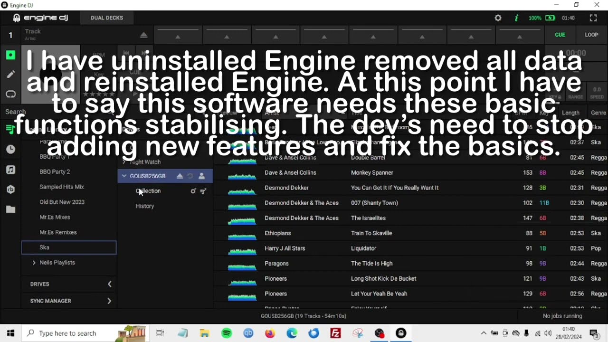Select the track '007 (Shanty Town)'

click(374, 203)
